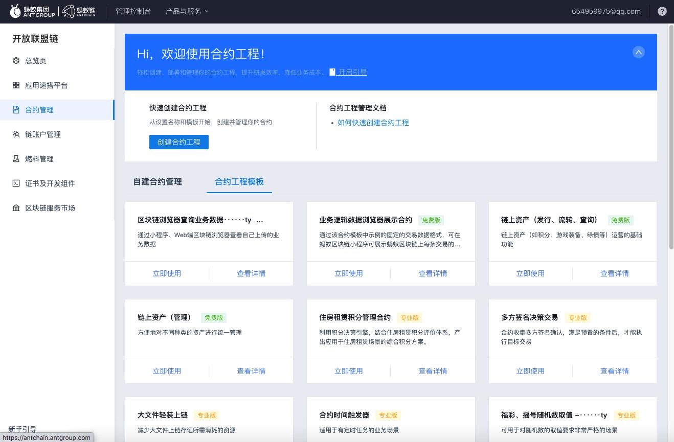Viewport: 674px width, 442px height.
Task: Click the 创建合约工程 button
Action: click(x=179, y=142)
